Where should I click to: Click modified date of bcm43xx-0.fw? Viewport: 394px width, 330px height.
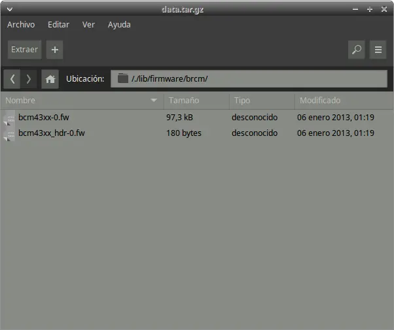(336, 117)
